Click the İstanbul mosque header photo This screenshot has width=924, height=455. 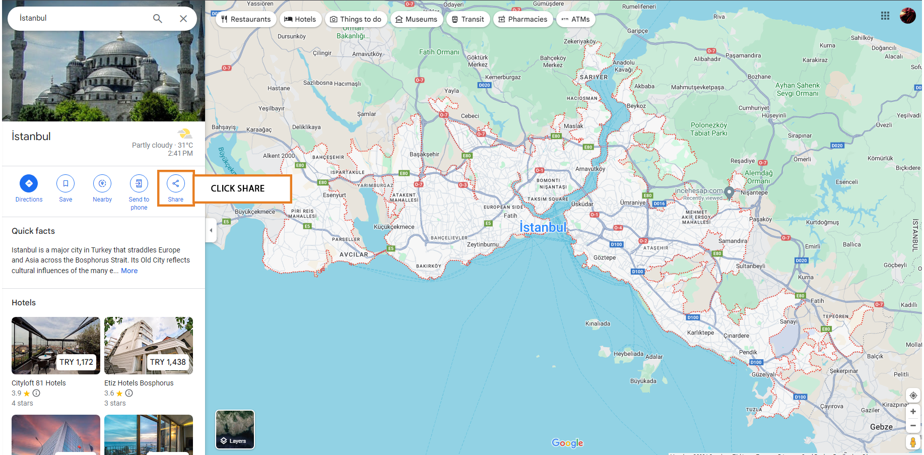[x=103, y=76]
